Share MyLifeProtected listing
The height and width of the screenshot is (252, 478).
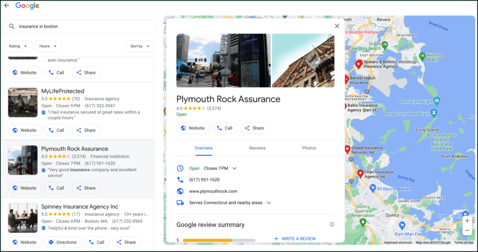coord(86,130)
